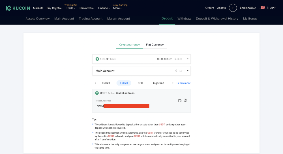Screen dimensions: 283x154
Task: Open the Assets menu
Action: [222, 8]
